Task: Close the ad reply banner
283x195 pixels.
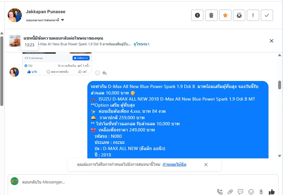Action: coord(271,41)
